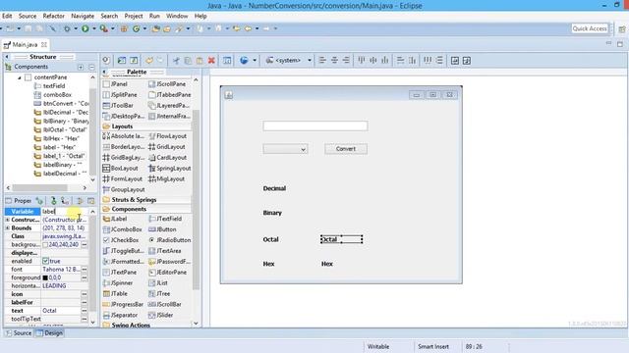Click the Convert button in the form
The height and width of the screenshot is (353, 629).
[x=346, y=149]
